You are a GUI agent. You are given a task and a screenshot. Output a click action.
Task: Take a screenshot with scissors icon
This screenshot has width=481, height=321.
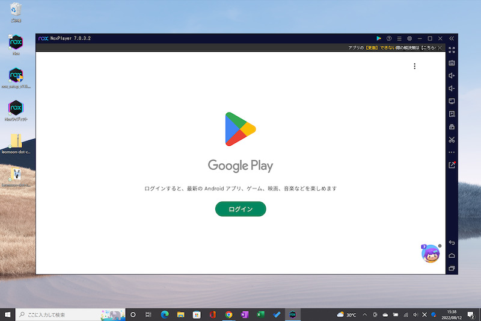pos(452,140)
